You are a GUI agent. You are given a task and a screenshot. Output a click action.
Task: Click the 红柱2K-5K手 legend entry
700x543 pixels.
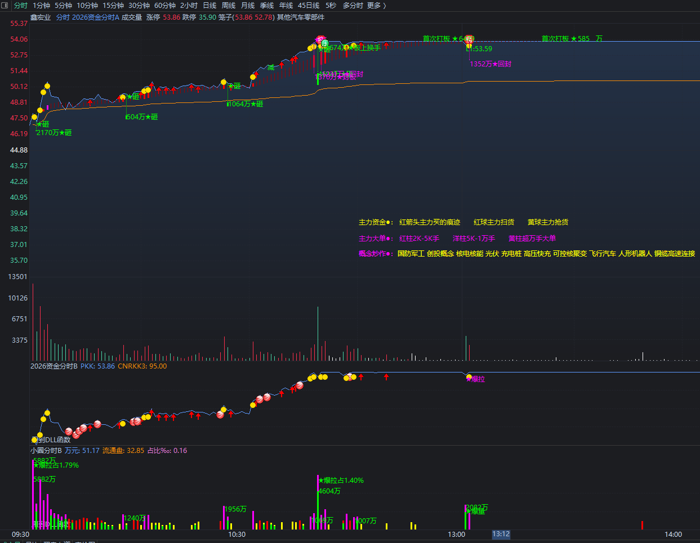pyautogui.click(x=419, y=239)
